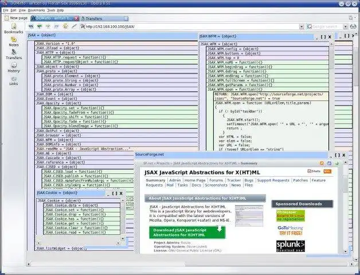Open the closed pages trash icon
The image size is (360, 275).
point(351,18)
